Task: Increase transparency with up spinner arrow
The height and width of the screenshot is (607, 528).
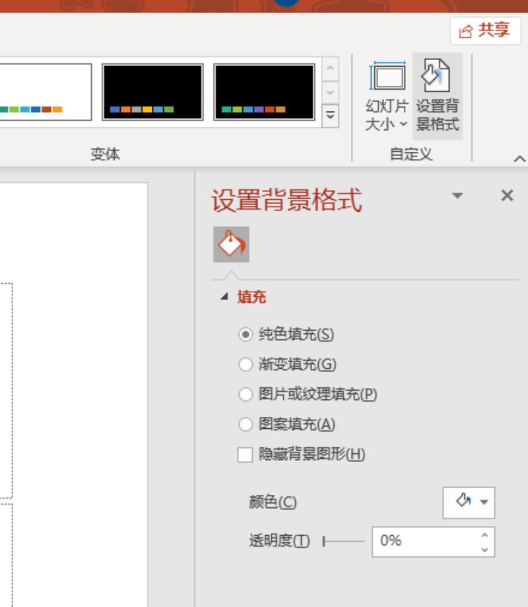Action: pos(484,535)
